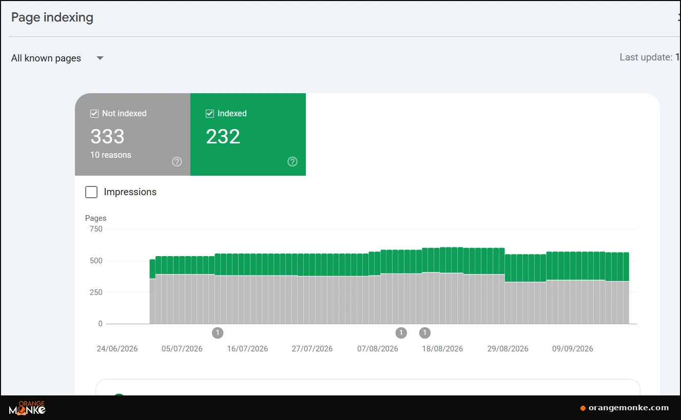The height and width of the screenshot is (420, 681).
Task: Click annotation marker near 16/07/2026
Action: click(x=218, y=333)
